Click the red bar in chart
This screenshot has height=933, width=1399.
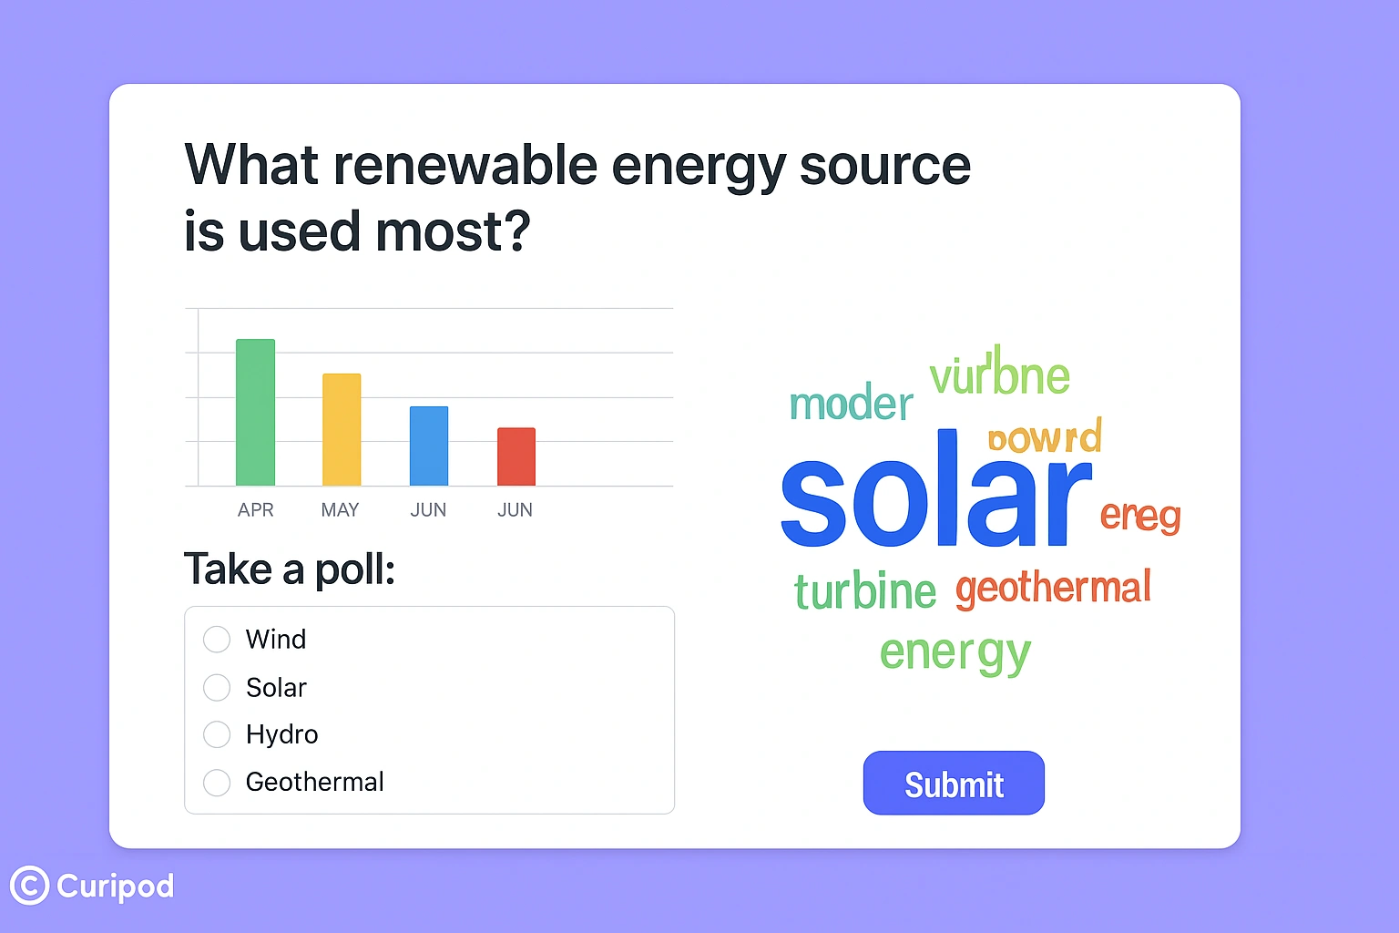tap(516, 456)
